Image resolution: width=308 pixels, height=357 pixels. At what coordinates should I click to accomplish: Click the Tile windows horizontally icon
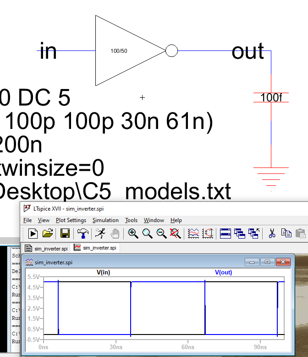point(225,234)
